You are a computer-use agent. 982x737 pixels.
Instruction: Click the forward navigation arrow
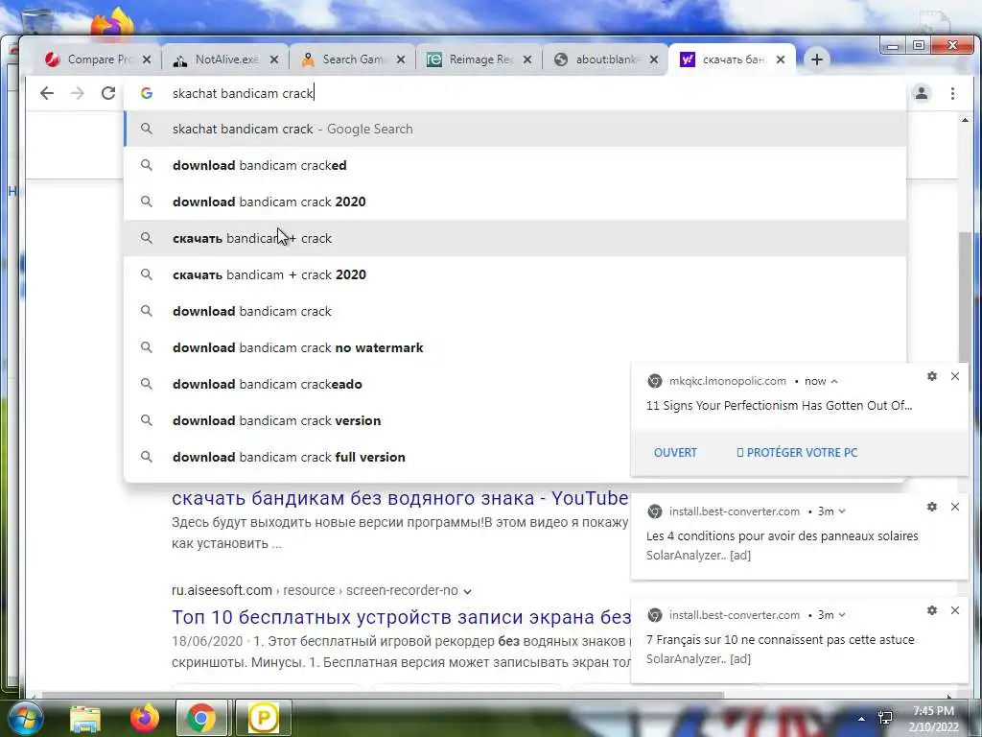[x=78, y=93]
